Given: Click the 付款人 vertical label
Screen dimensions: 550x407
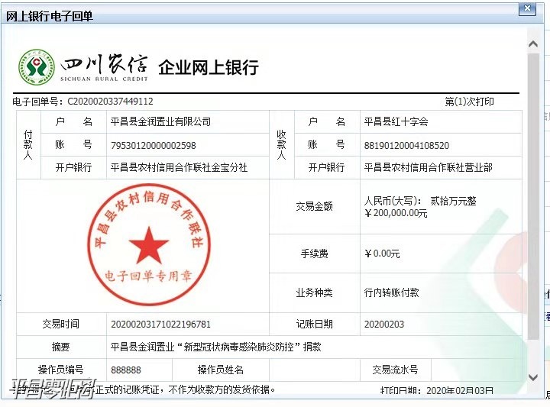Looking at the screenshot, I should click(x=28, y=145).
